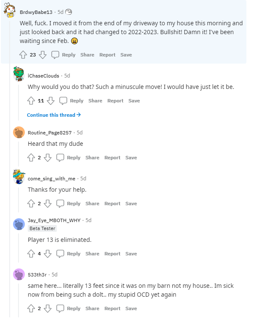Screen dimensions: 259x319
Task: Report come_sing_with_me's comment
Action: [x=112, y=204]
